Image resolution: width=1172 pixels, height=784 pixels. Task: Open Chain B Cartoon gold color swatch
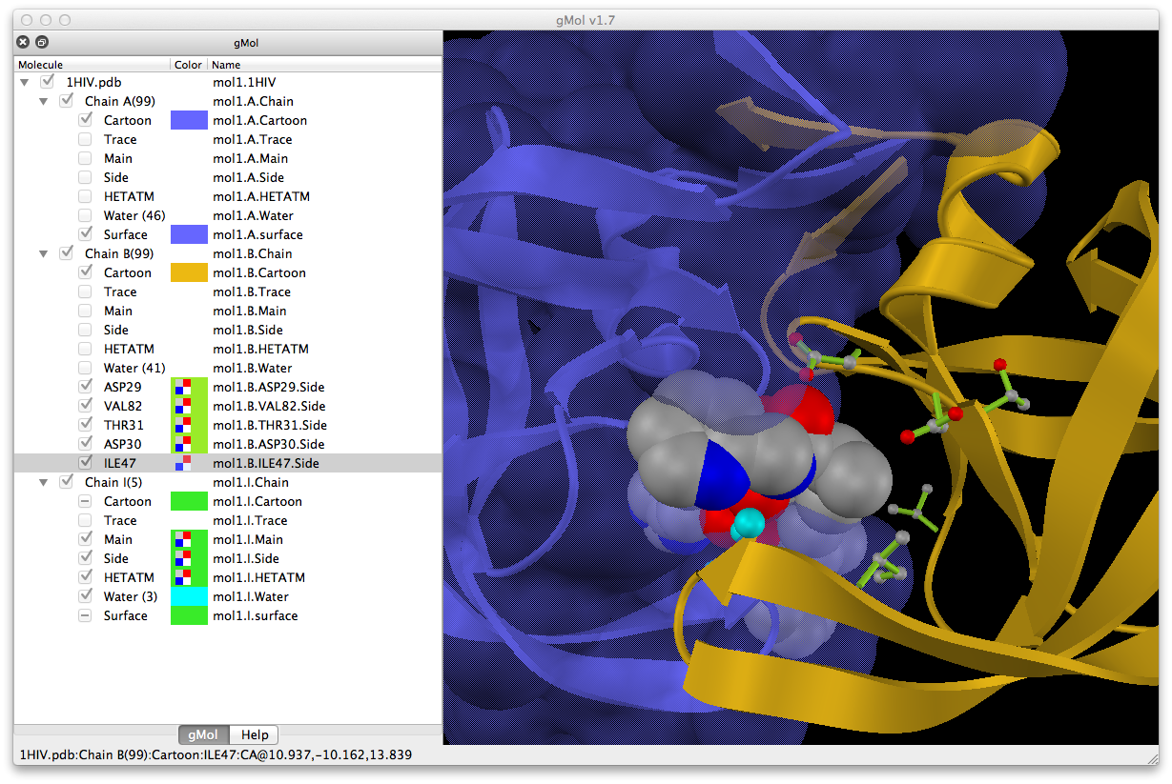[x=189, y=272]
